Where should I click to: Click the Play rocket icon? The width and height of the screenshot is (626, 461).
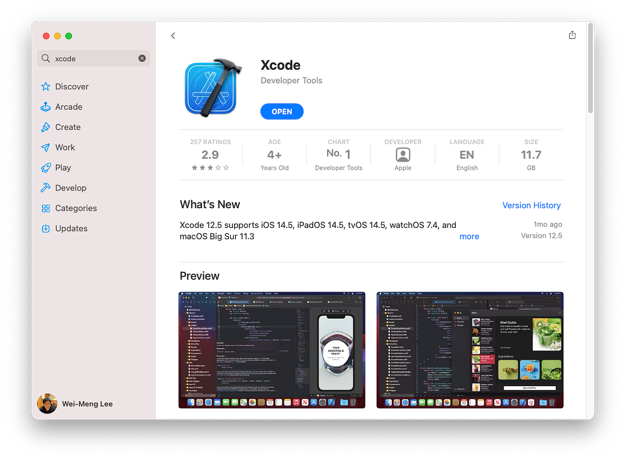click(45, 168)
